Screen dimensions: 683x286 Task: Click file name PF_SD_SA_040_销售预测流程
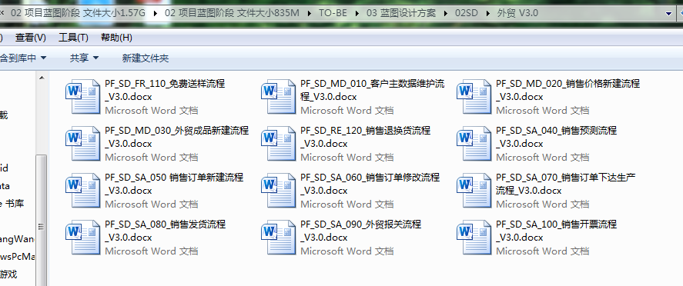[x=556, y=137]
